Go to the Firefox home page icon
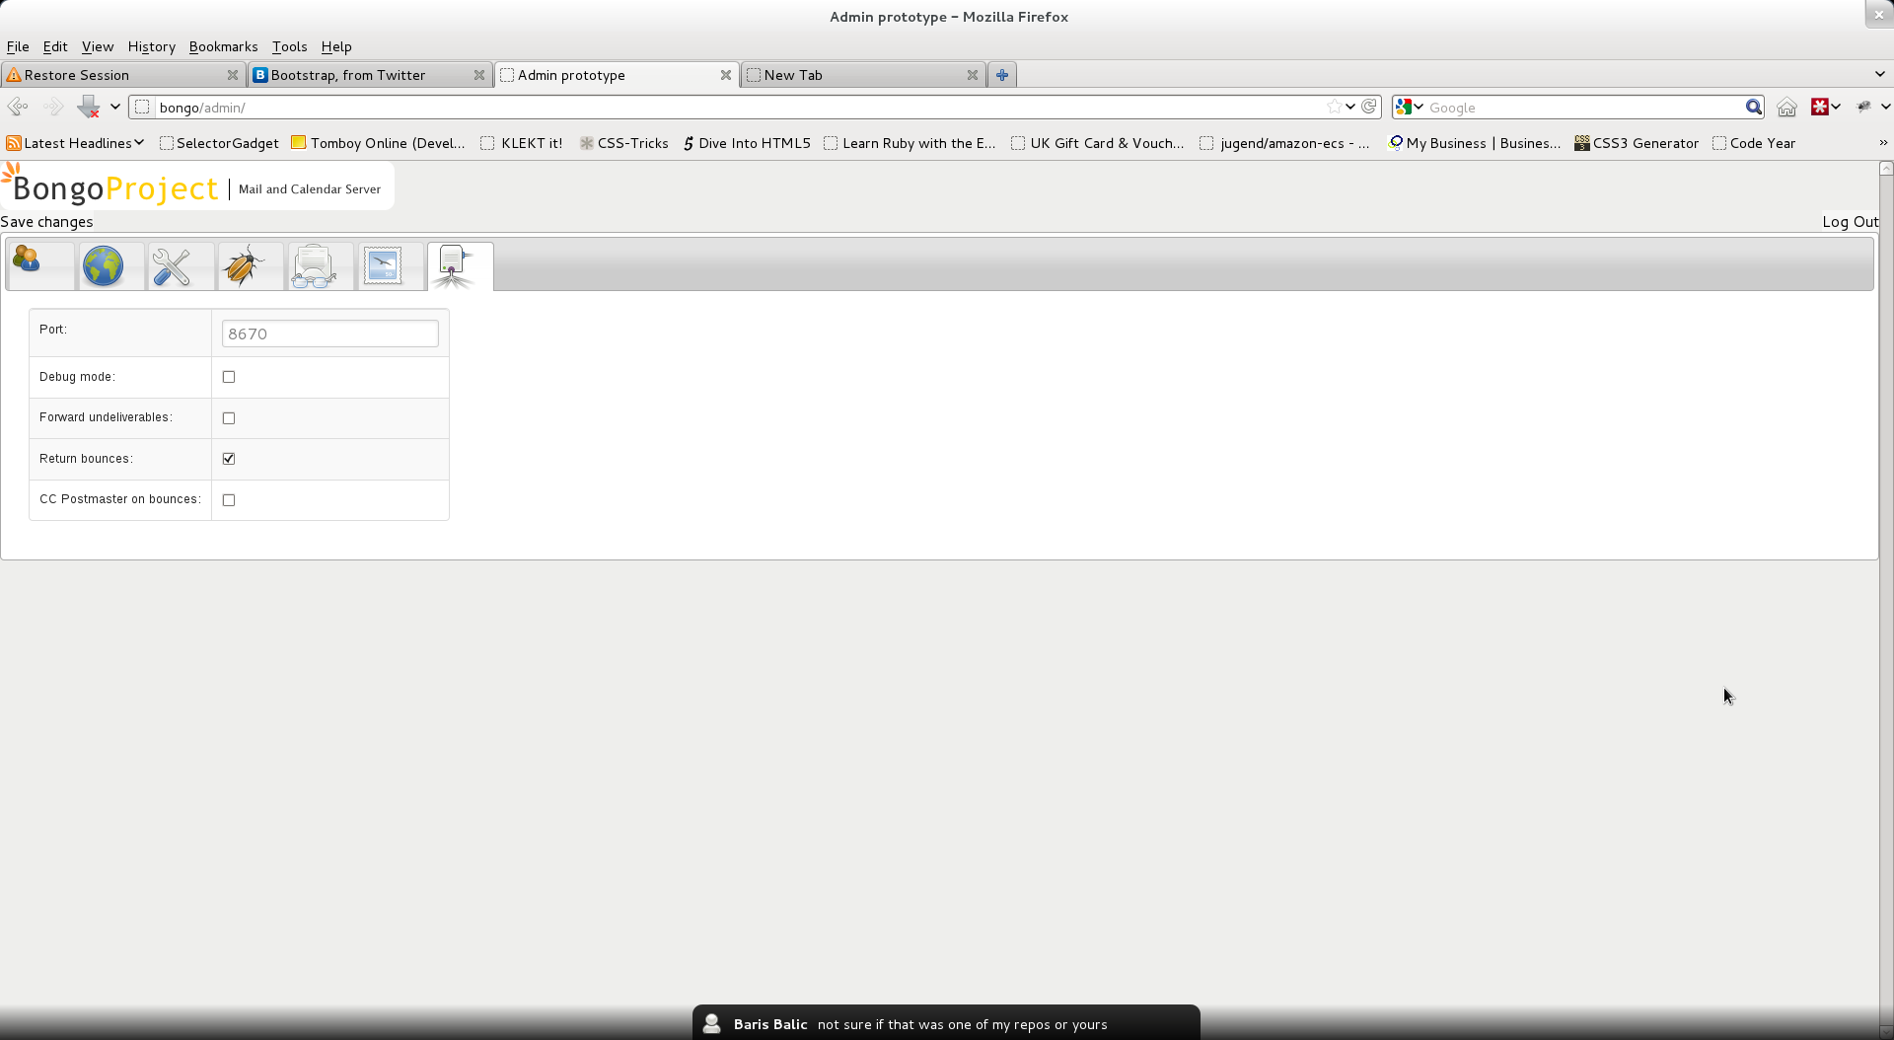Viewport: 1894px width, 1040px height. (1786, 107)
